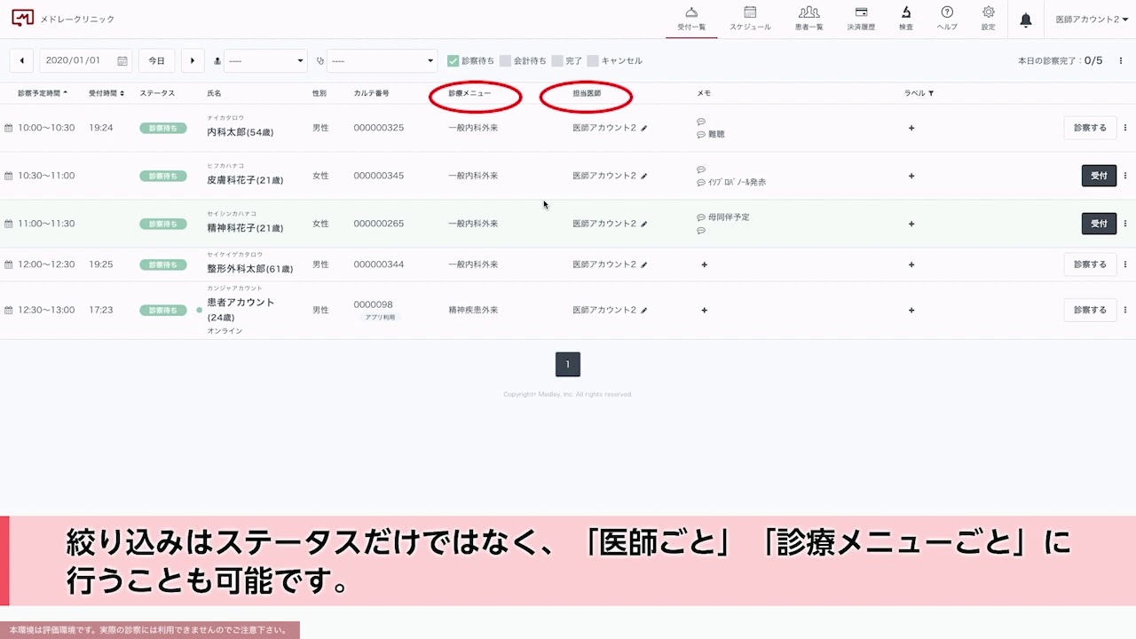Click 受付 for 皮膚科花子

tap(1099, 176)
